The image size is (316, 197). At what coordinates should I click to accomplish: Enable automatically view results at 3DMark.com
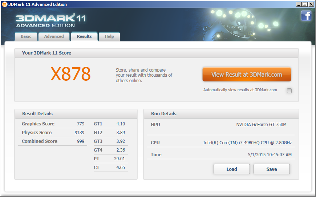click(289, 91)
